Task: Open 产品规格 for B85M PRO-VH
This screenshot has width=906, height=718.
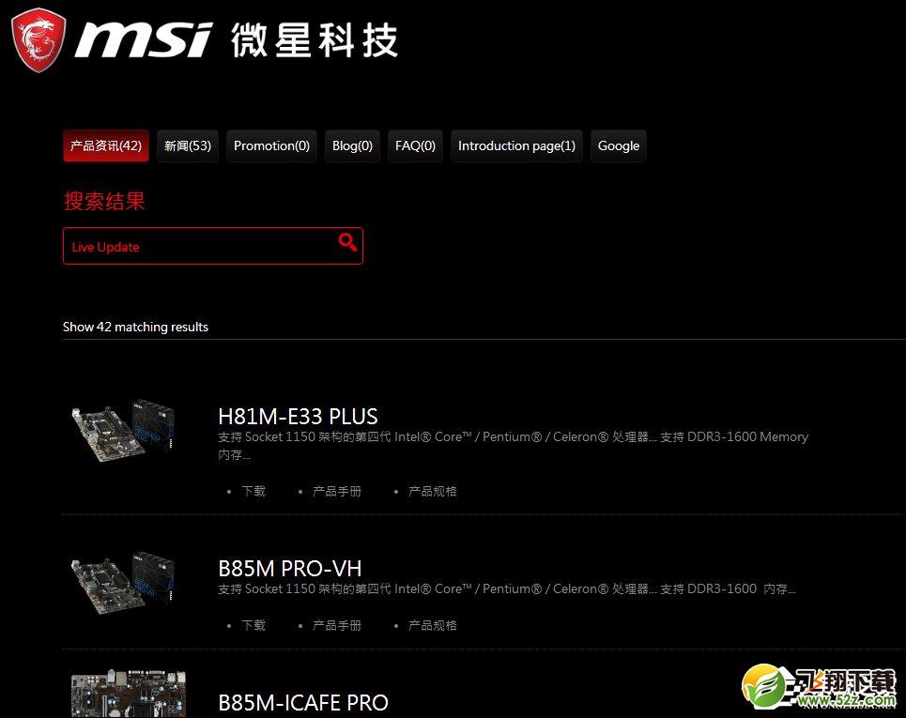Action: (433, 625)
